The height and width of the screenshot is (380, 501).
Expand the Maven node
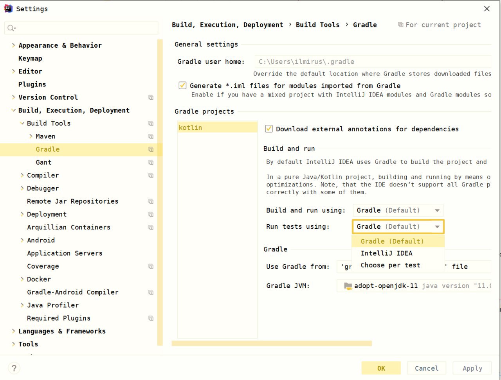point(31,136)
